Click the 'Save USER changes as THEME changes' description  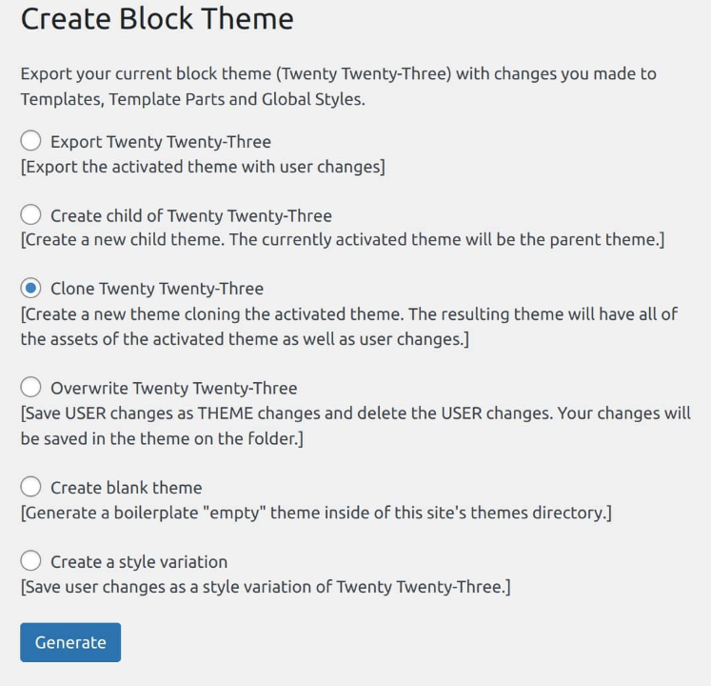[x=356, y=426]
